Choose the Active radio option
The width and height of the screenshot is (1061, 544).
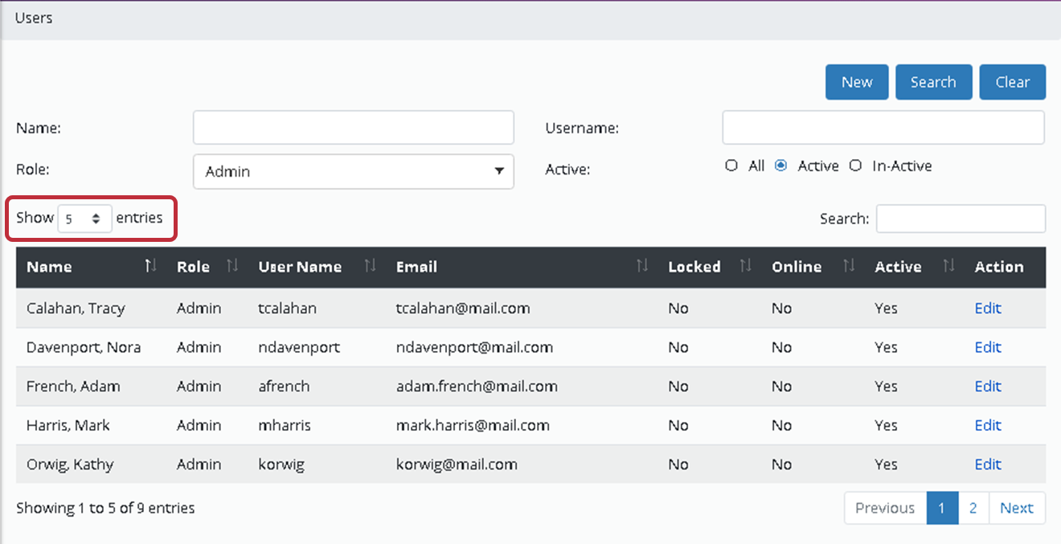(x=780, y=166)
